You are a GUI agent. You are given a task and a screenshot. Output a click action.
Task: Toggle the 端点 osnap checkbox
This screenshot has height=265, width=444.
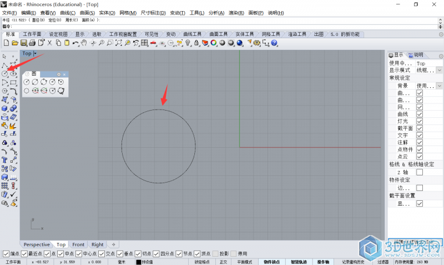tap(6, 254)
